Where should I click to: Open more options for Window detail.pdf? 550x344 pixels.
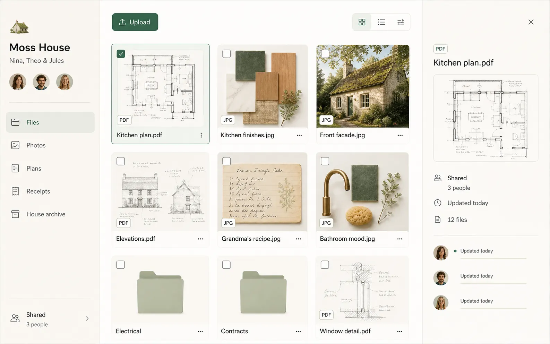[x=399, y=332]
